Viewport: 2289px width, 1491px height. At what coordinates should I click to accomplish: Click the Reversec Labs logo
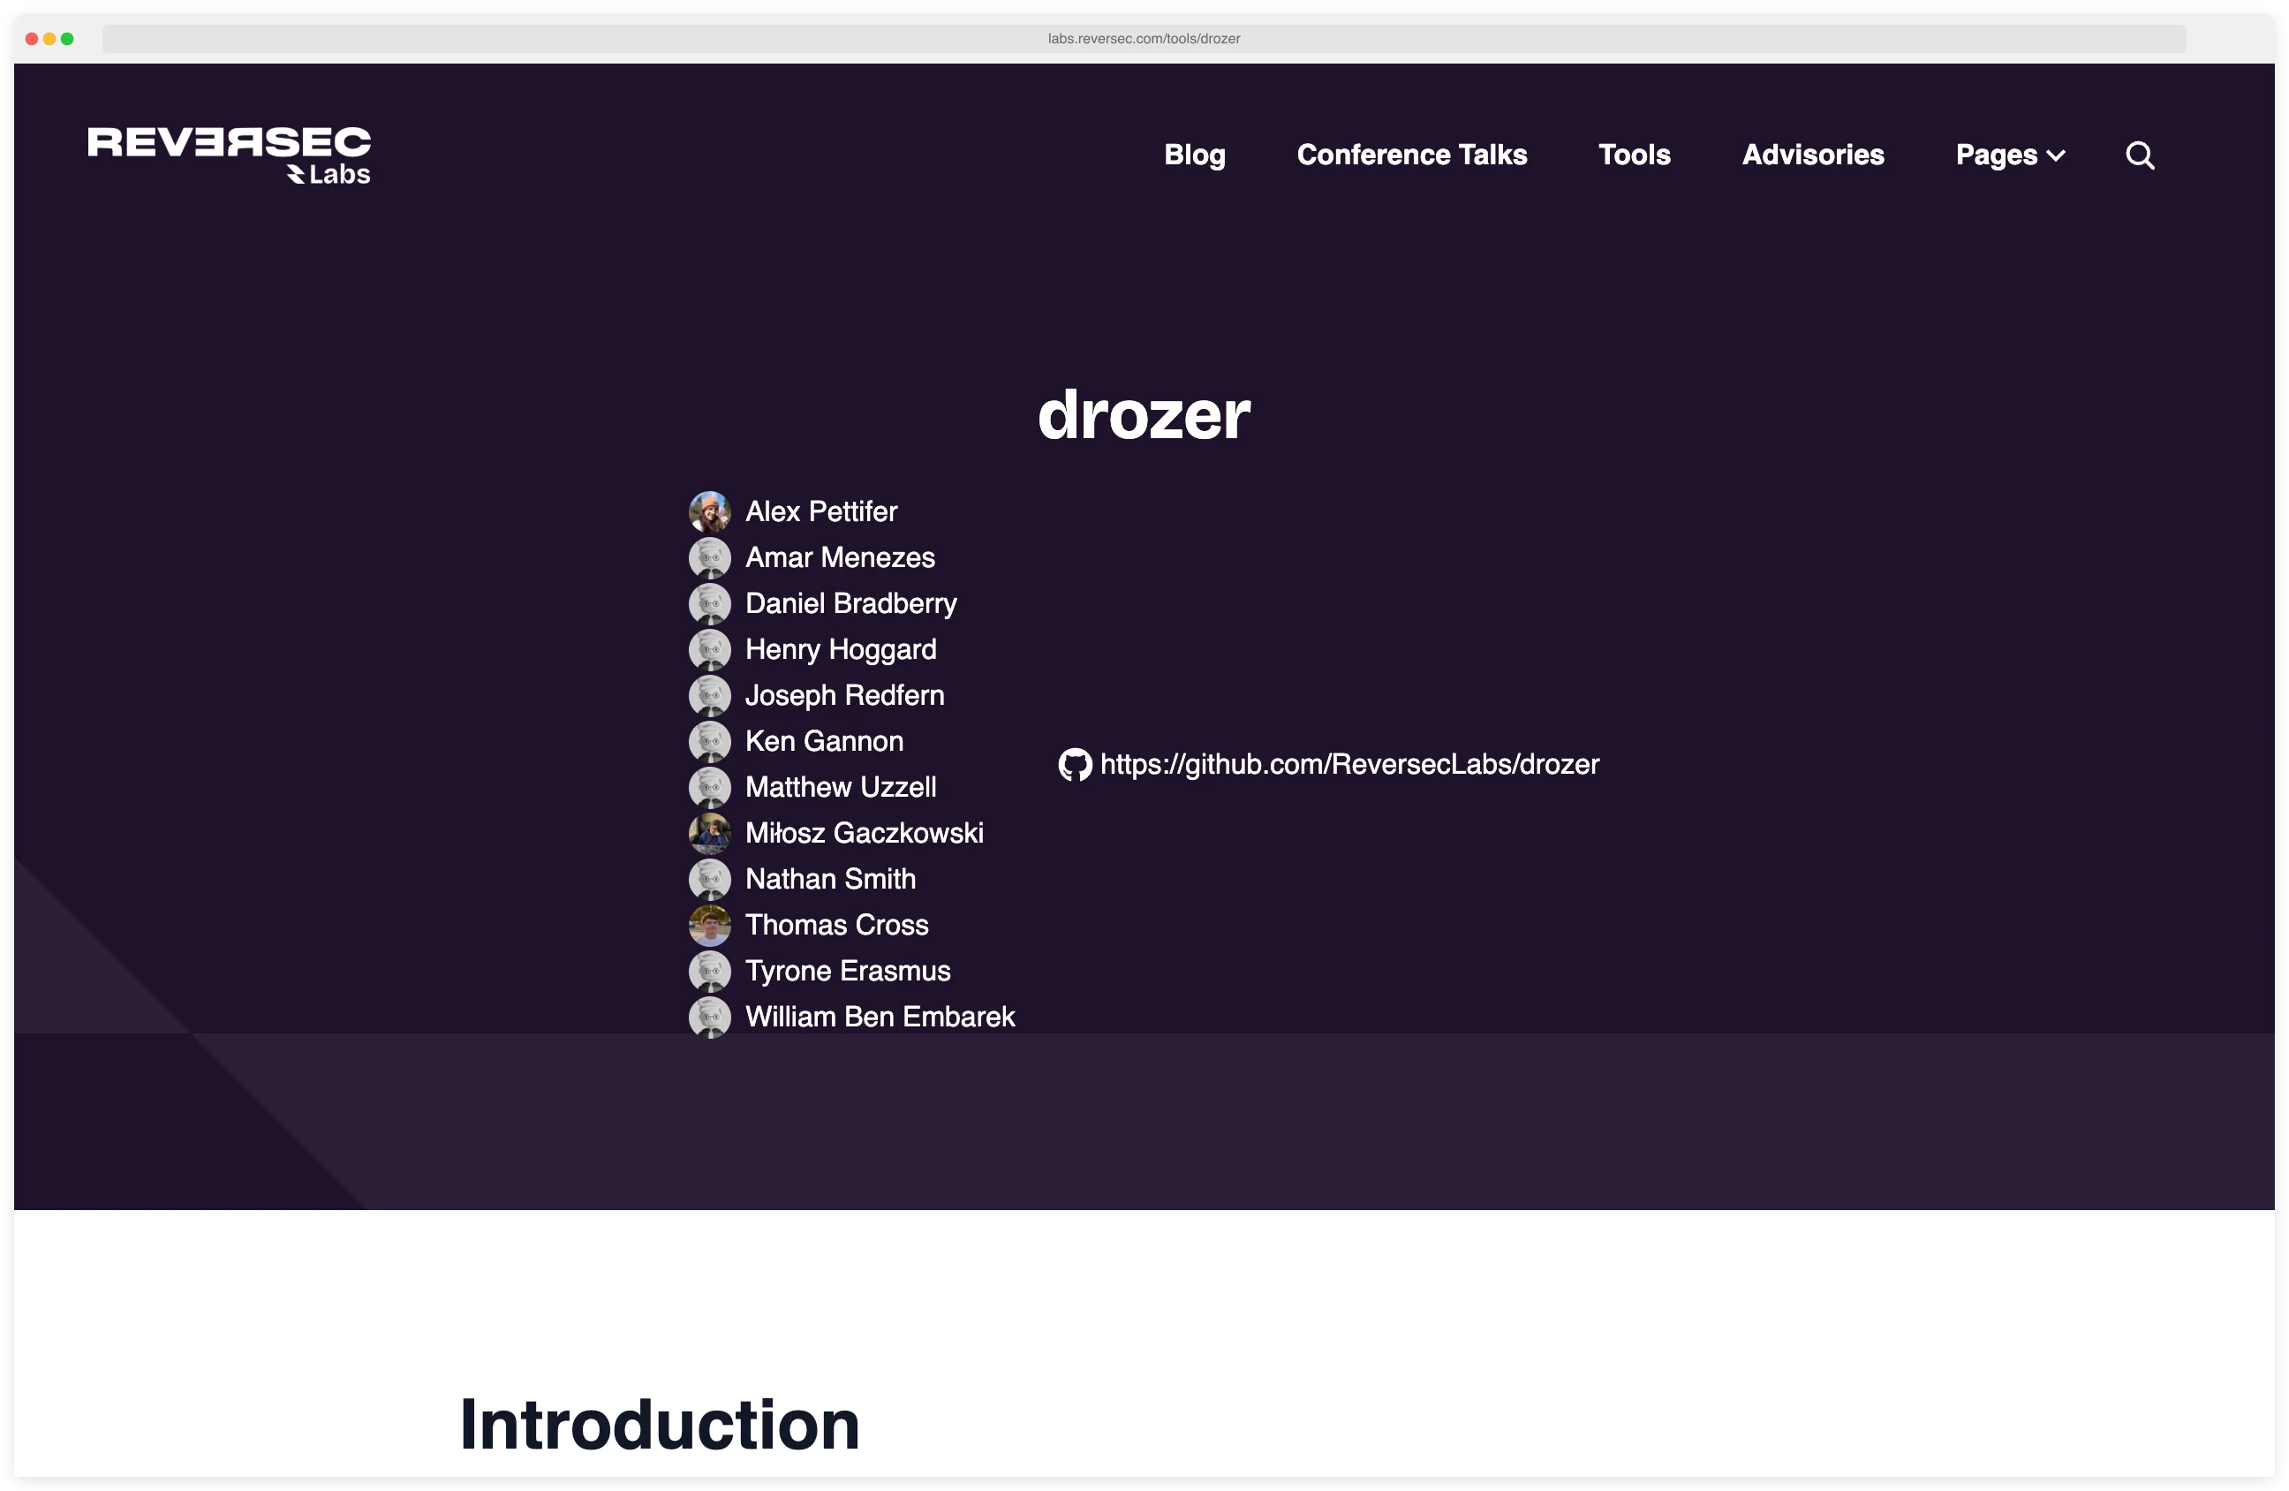click(x=229, y=154)
